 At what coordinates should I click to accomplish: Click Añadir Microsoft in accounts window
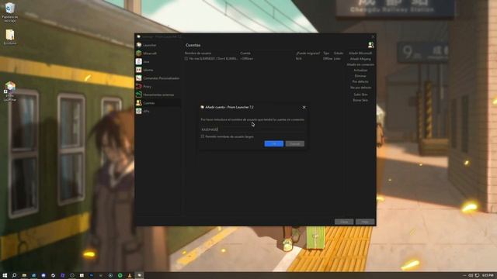click(x=360, y=53)
